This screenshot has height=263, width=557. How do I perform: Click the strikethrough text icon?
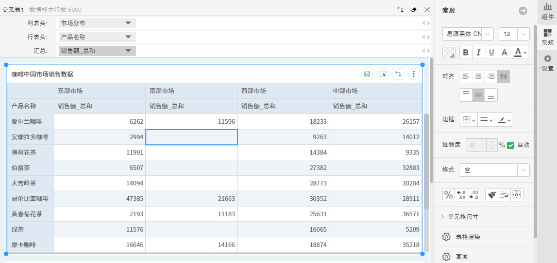click(504, 52)
